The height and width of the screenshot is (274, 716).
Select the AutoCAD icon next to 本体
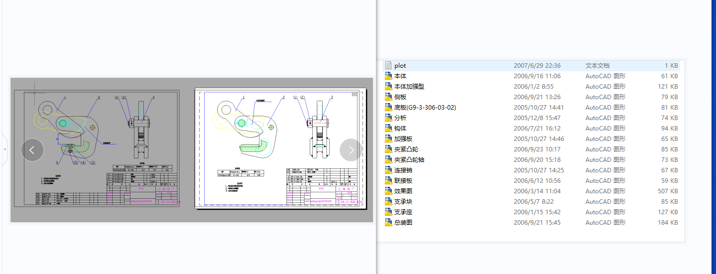point(389,76)
